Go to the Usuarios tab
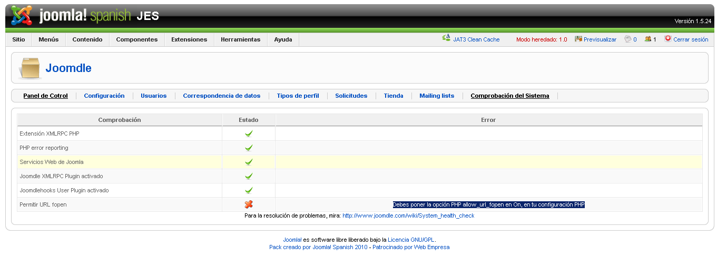717x257 pixels. point(153,96)
